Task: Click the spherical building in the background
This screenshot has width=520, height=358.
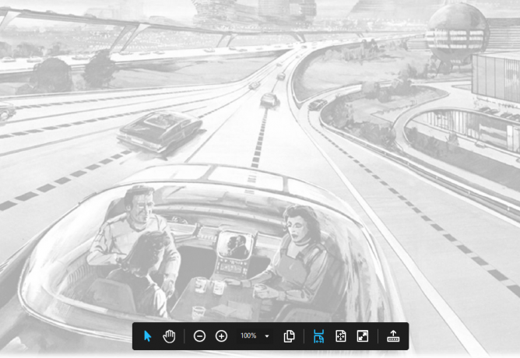Action: [x=456, y=31]
